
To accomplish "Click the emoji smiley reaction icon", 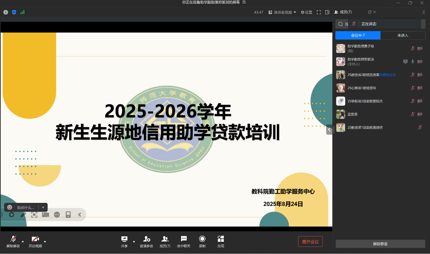I will pos(9,207).
